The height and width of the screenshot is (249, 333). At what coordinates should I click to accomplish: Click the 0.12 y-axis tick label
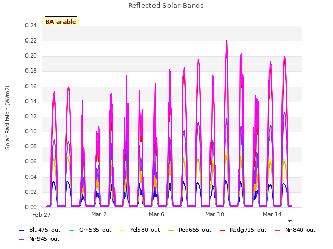31,116
